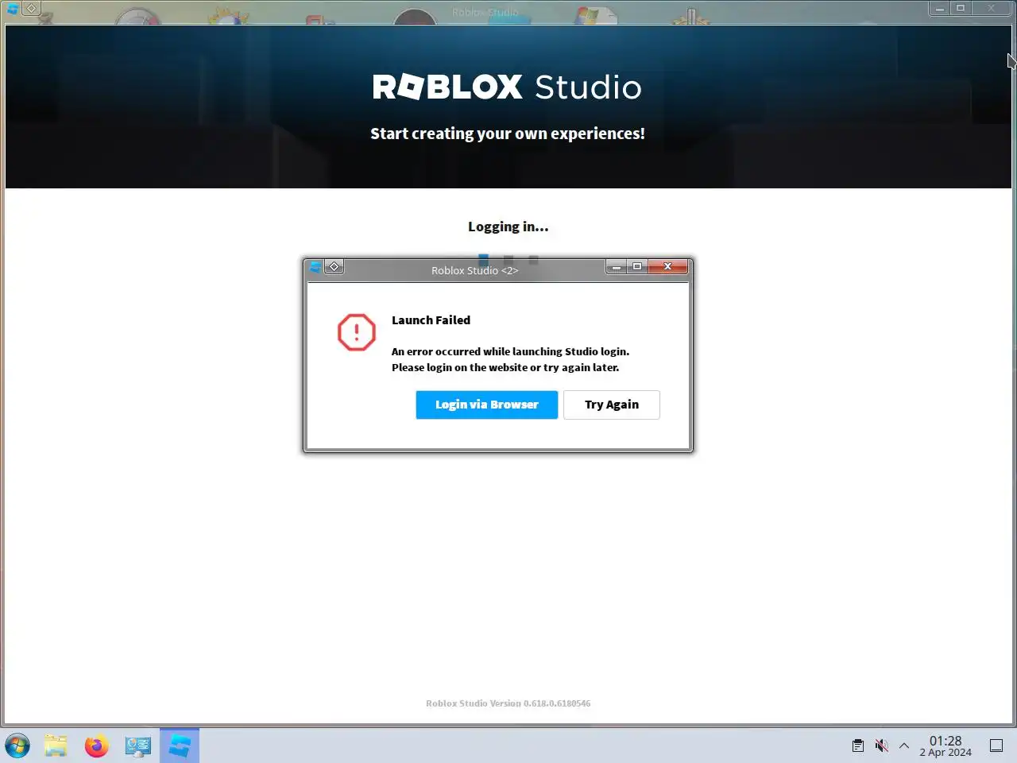This screenshot has width=1017, height=763.
Task: Click the Try Again button
Action: 612,405
